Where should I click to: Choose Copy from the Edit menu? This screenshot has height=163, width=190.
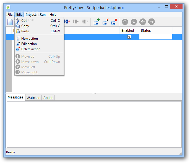[39, 26]
